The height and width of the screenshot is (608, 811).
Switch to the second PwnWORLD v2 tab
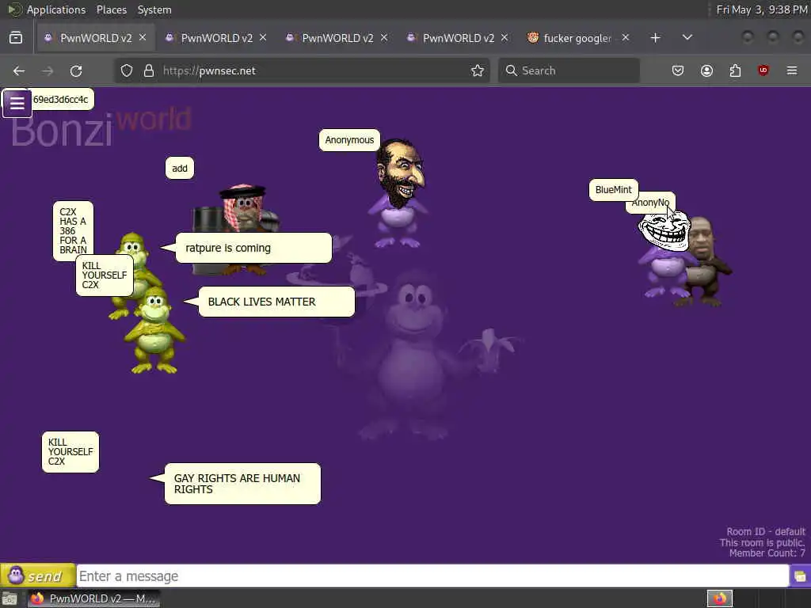[217, 38]
